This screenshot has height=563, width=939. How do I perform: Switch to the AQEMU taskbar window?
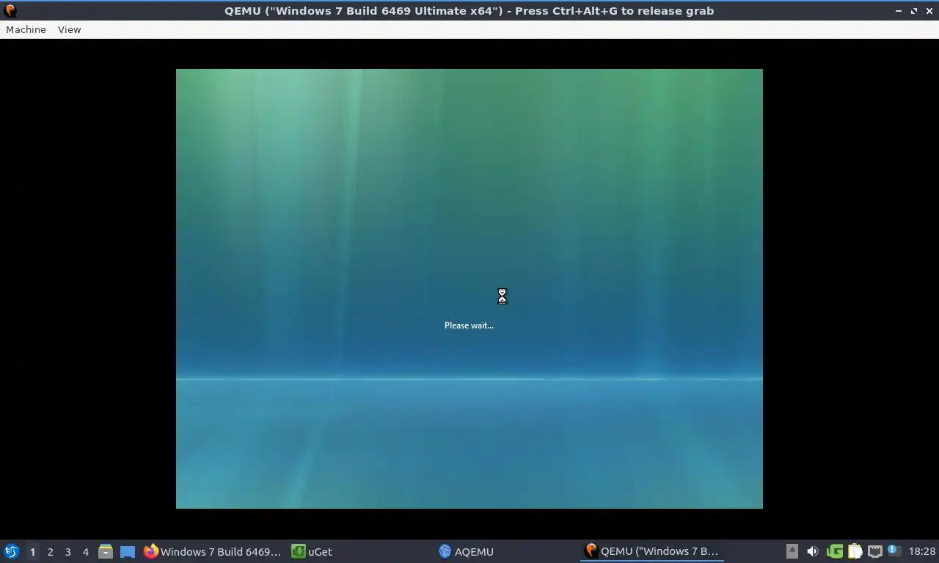[467, 551]
